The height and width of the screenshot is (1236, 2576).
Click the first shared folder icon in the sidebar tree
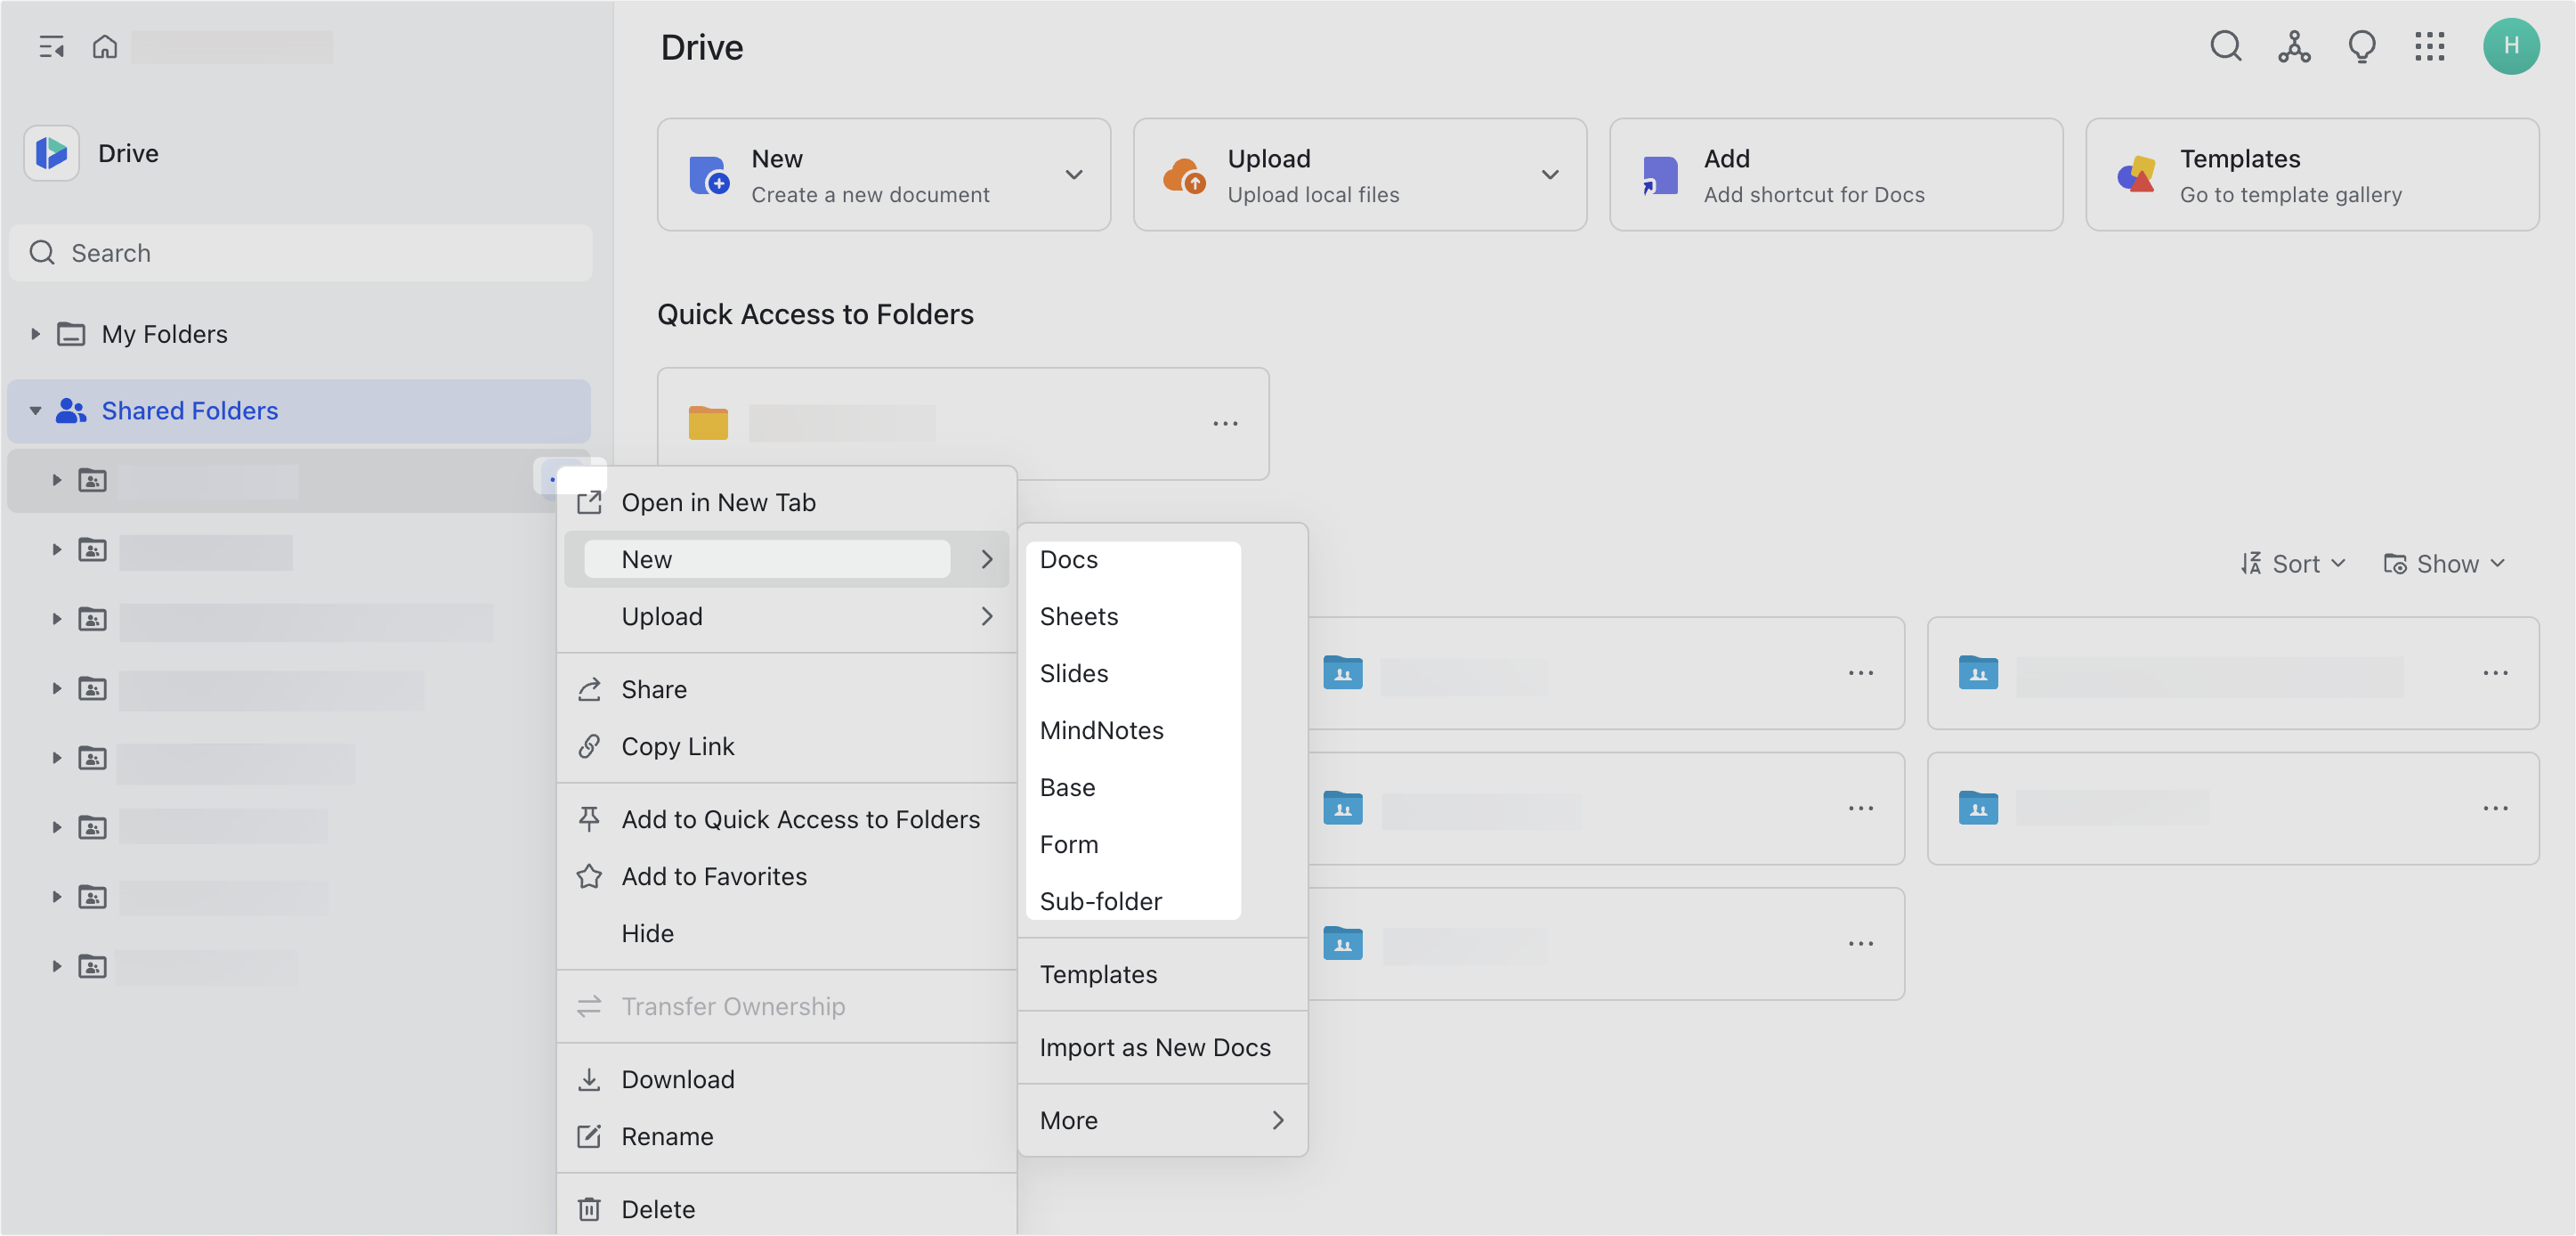[93, 482]
